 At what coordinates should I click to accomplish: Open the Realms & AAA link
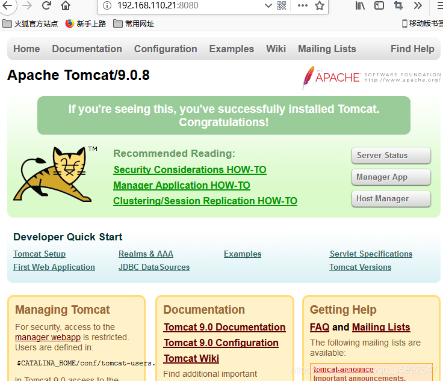coord(146,254)
